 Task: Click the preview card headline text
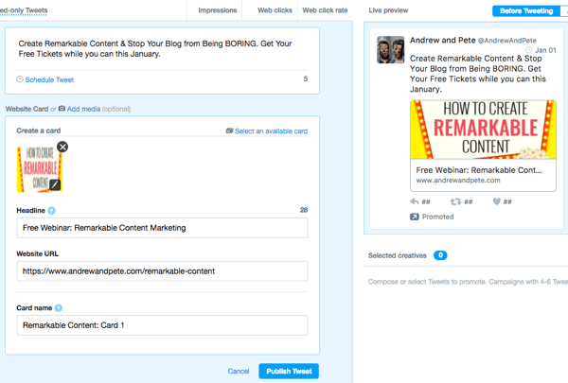click(x=478, y=170)
